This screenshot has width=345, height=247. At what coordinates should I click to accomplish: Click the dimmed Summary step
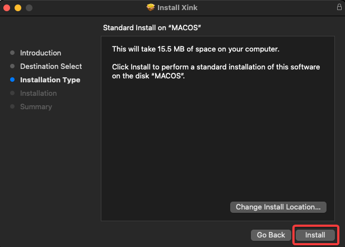click(x=36, y=107)
